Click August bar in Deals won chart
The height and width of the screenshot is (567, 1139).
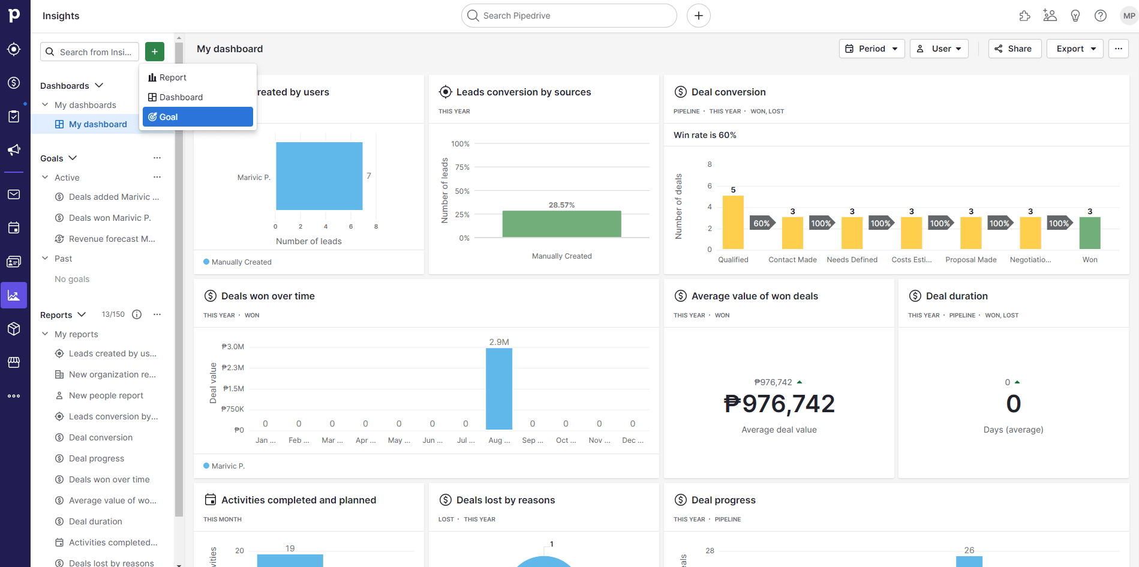click(499, 389)
